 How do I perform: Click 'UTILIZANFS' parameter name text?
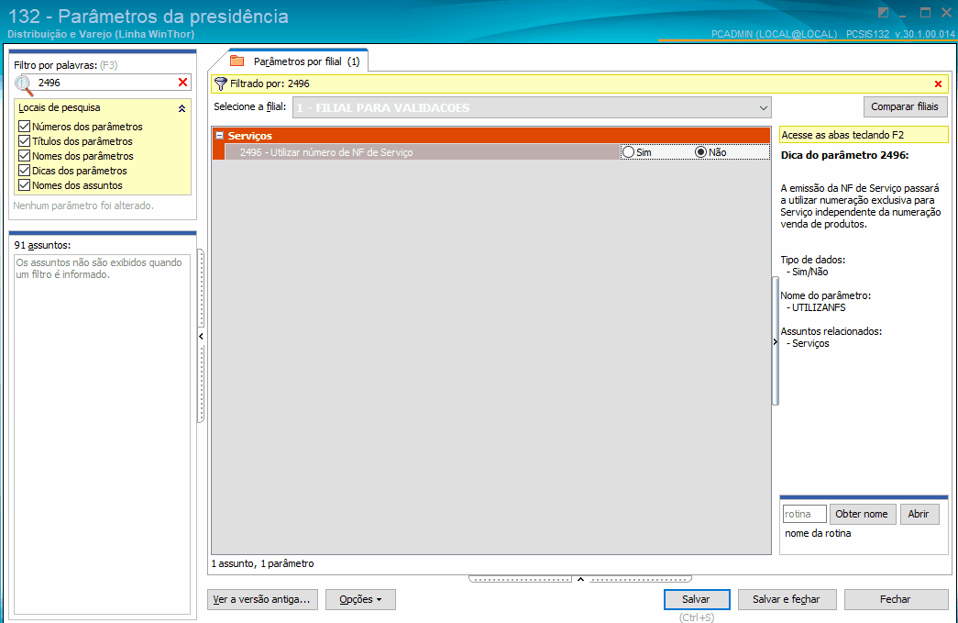click(x=819, y=307)
